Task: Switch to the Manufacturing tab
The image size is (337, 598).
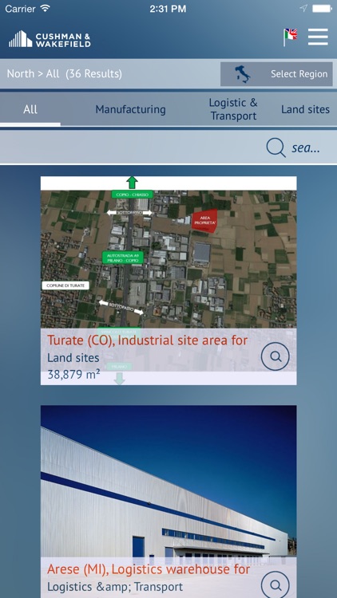Action: click(x=130, y=110)
